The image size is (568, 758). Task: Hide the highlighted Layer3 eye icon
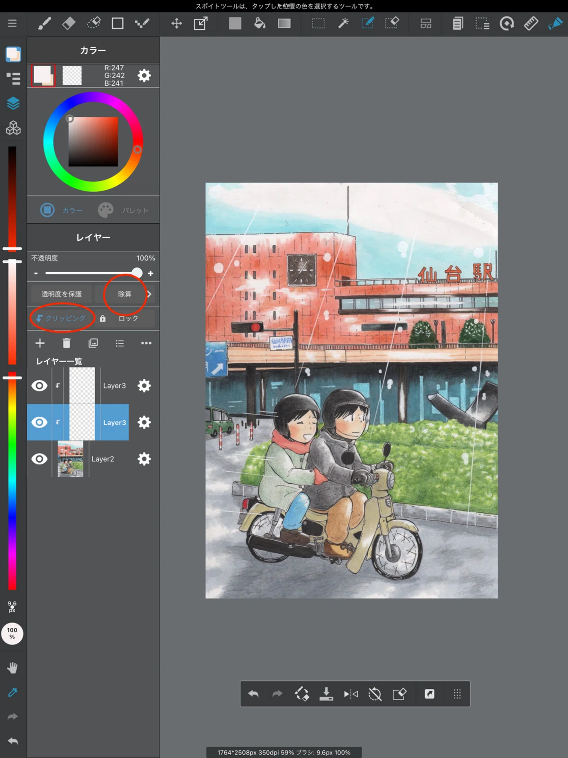[39, 422]
